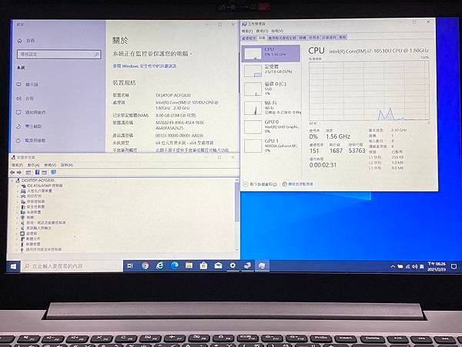Click Task Manager taskbar icon
This screenshot has width=462, height=347.
pyautogui.click(x=262, y=266)
